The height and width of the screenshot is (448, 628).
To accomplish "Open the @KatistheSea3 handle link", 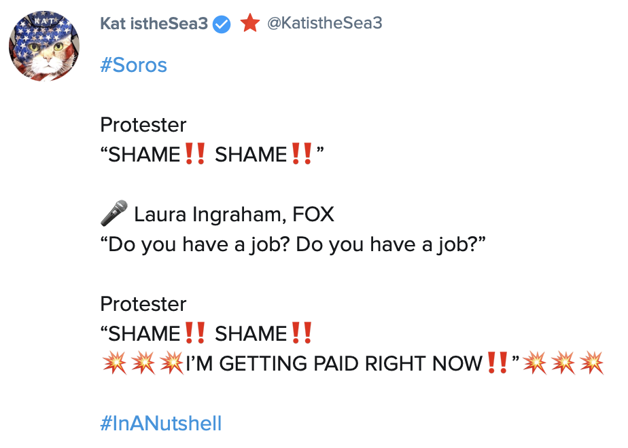I will pyautogui.click(x=324, y=24).
